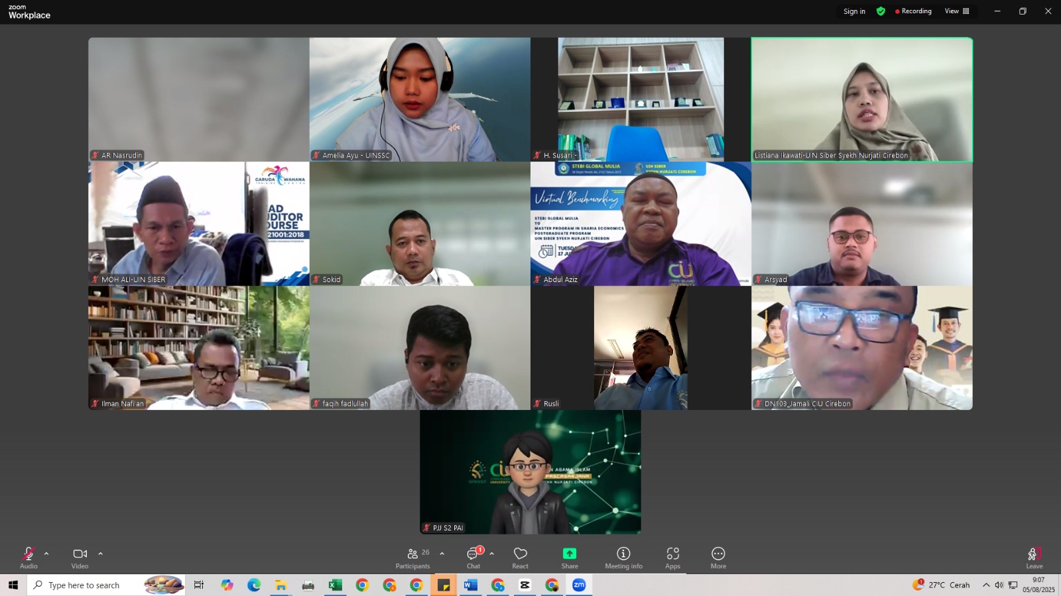1061x596 pixels.
Task: Open Meeting info
Action: pyautogui.click(x=623, y=557)
